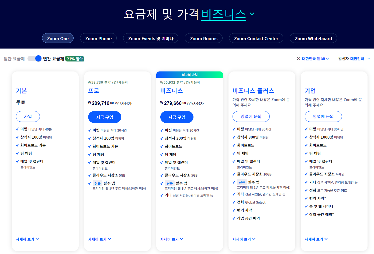This screenshot has height=254, width=374.
Task: Click the ₩279,660 price text
Action: click(173, 103)
